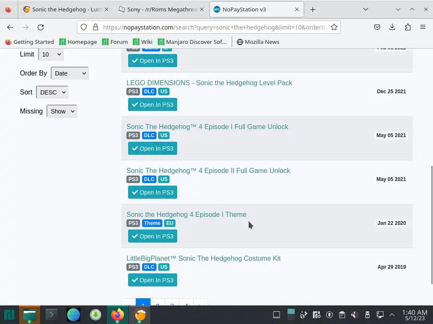Launch the terminal from the taskbar
Image resolution: width=433 pixels, height=324 pixels.
[x=51, y=315]
